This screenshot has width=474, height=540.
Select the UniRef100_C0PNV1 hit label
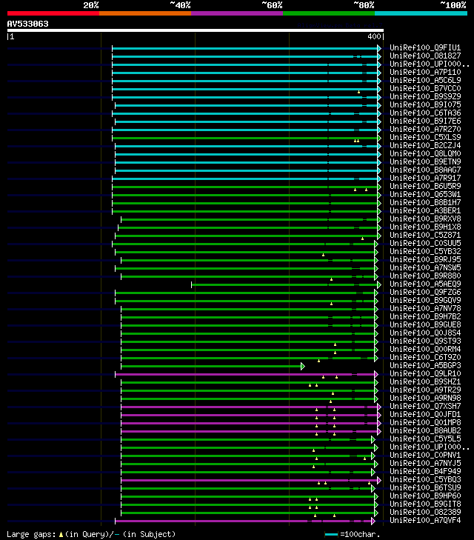(425, 456)
